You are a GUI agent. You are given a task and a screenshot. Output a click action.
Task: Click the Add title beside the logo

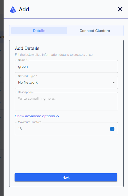pos(24,9)
